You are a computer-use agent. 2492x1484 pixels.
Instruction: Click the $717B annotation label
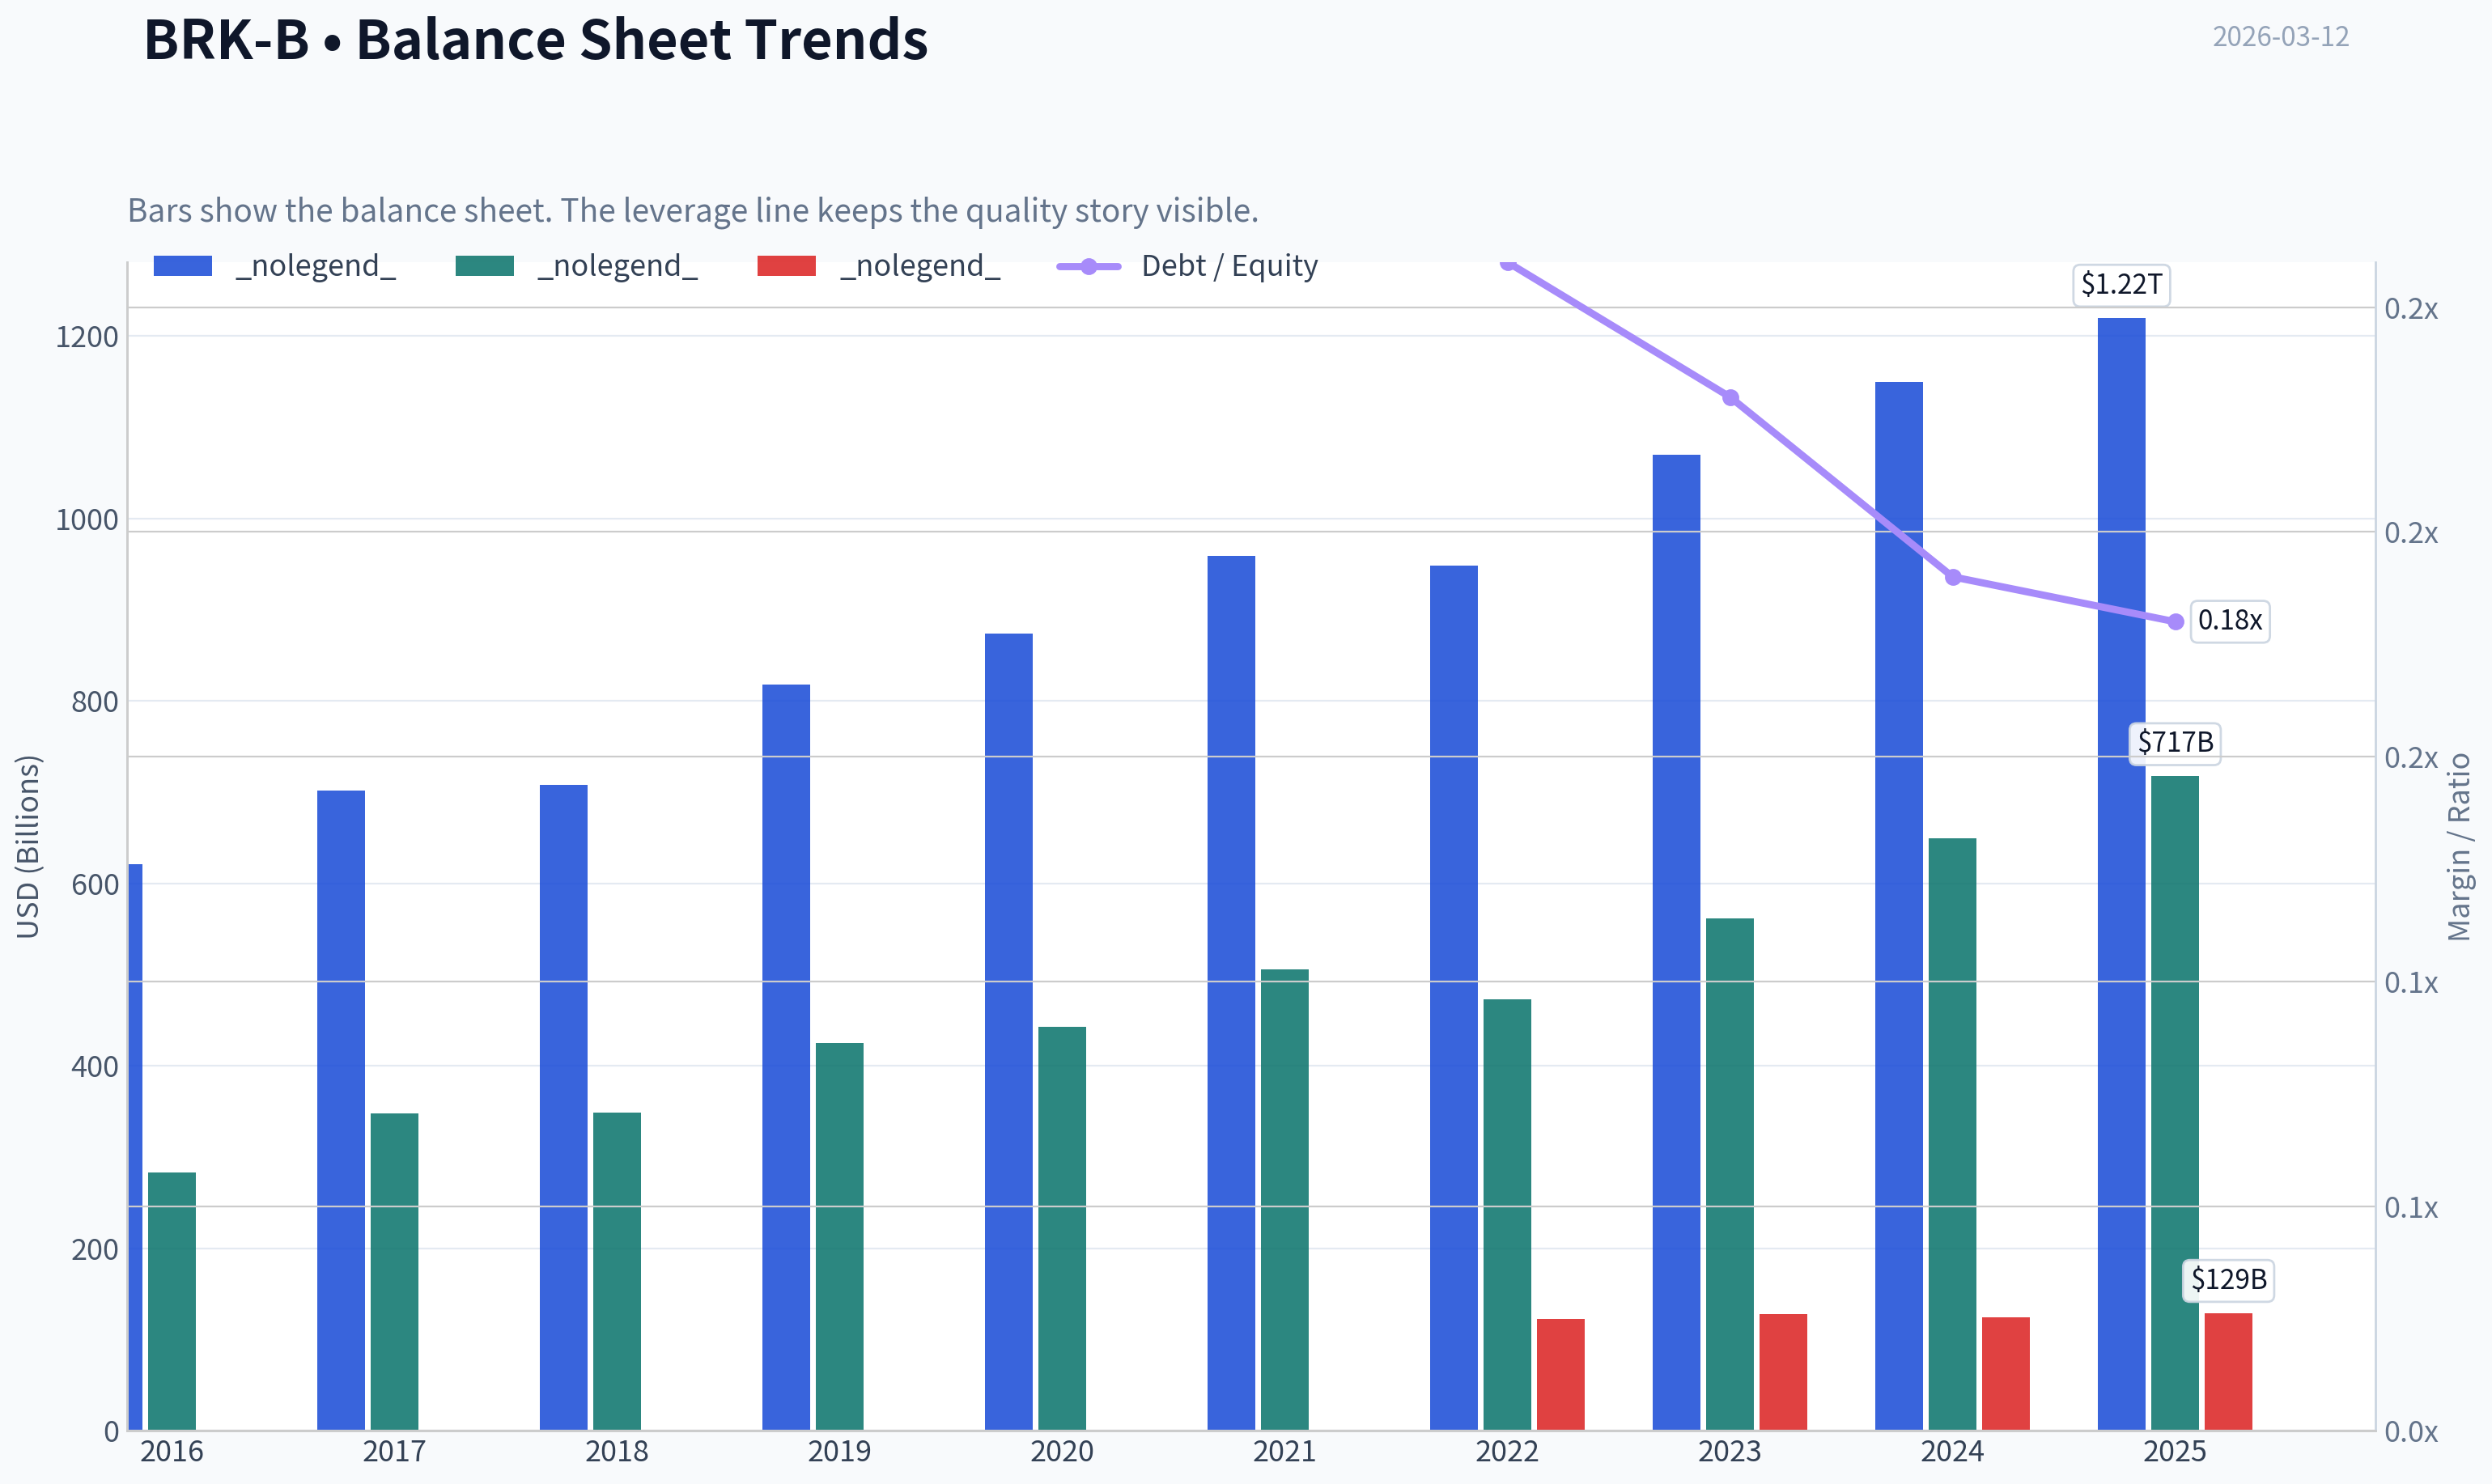[x=2175, y=742]
